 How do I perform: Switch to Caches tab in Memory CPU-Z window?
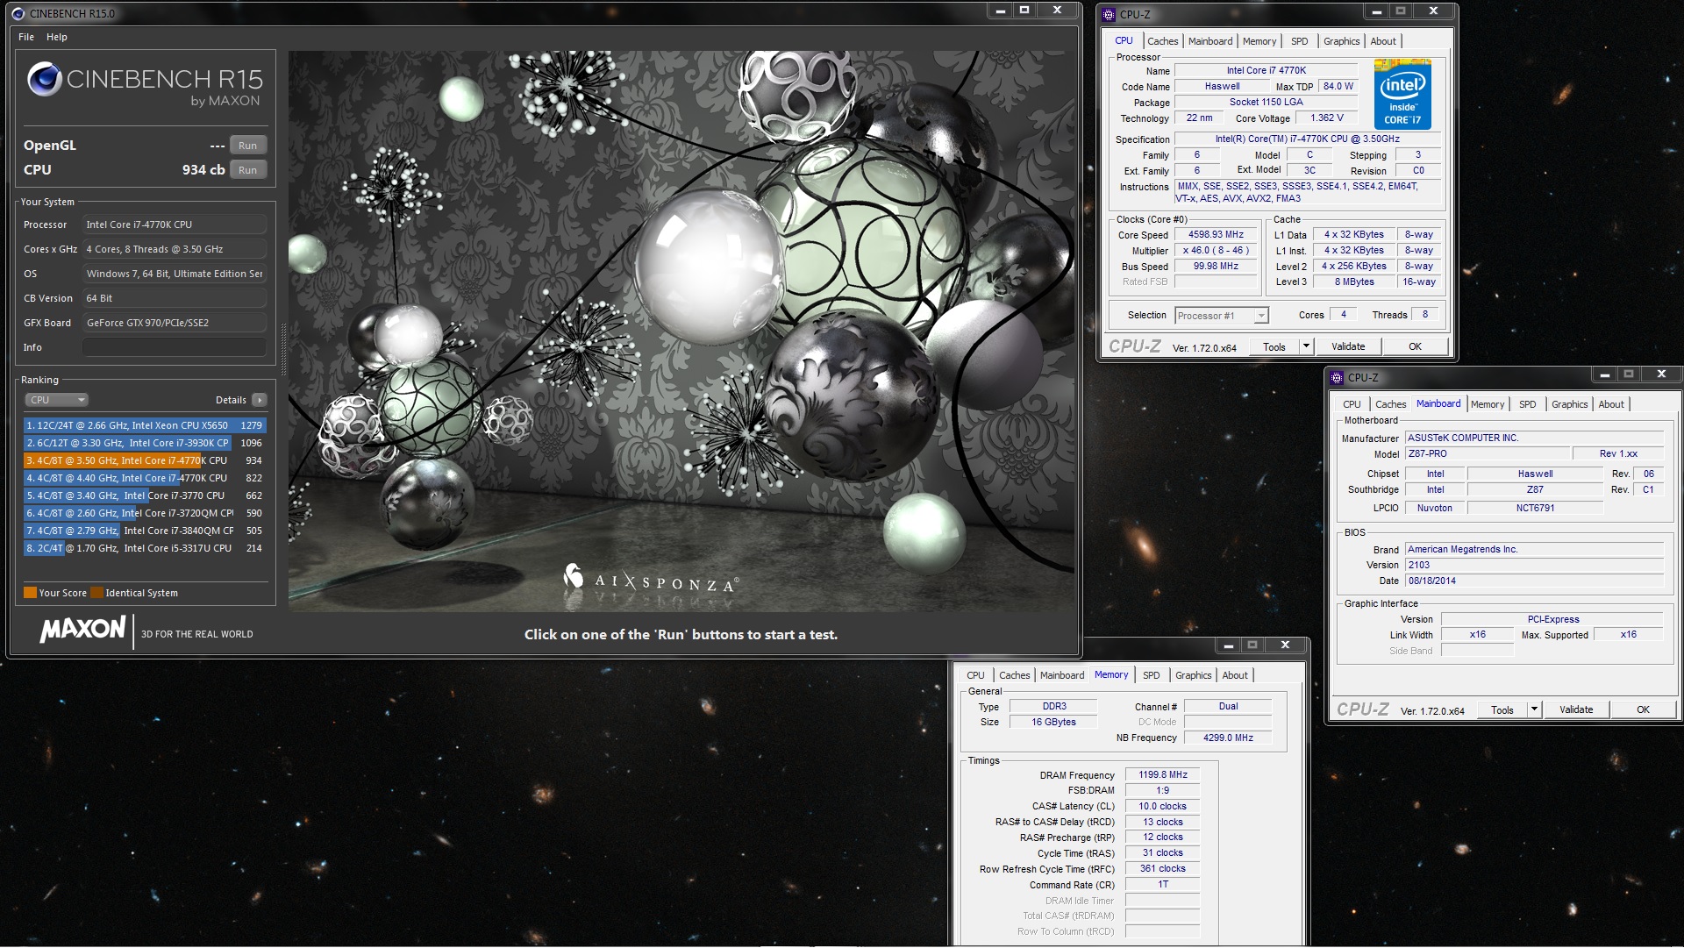point(1015,675)
